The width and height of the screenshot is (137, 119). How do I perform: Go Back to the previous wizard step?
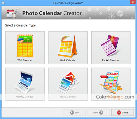tap(74, 112)
